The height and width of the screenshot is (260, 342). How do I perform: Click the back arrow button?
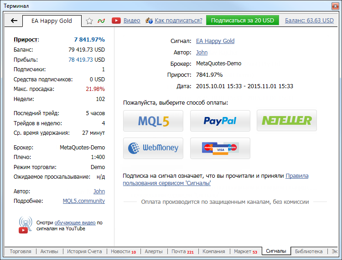coord(14,21)
